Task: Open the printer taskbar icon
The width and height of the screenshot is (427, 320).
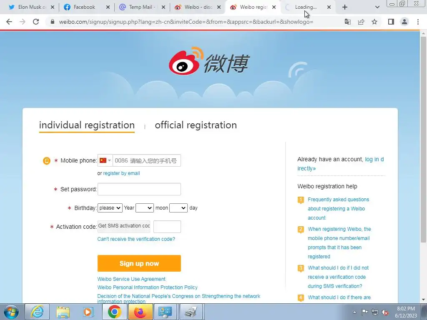Action: point(191,312)
